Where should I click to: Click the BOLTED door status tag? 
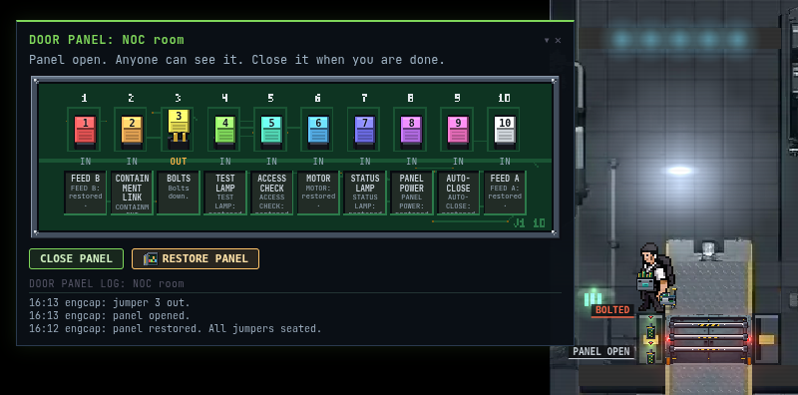coord(612,310)
